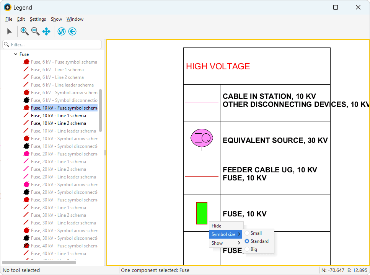Choose the Standard symbol size option
Screen dimensions: 370x275
click(259, 241)
